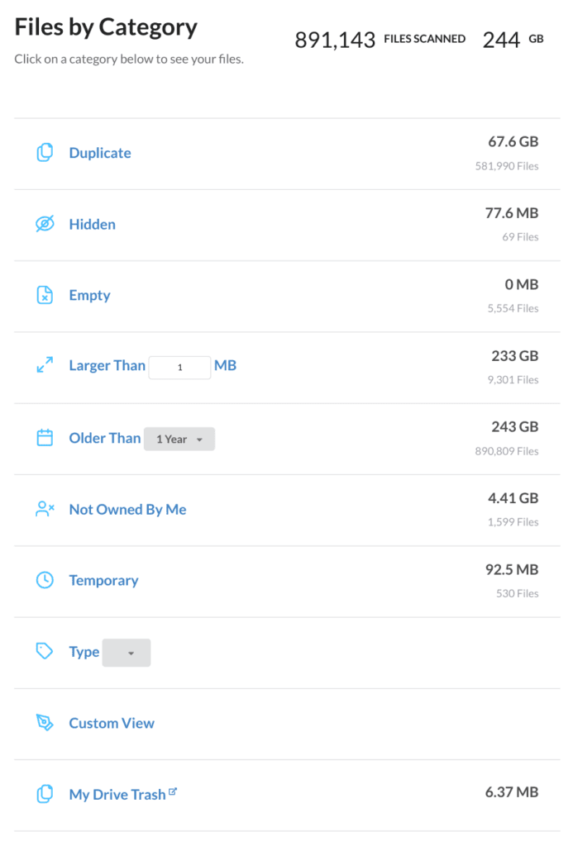Click the Files by Category heading
The width and height of the screenshot is (573, 846).
(105, 27)
